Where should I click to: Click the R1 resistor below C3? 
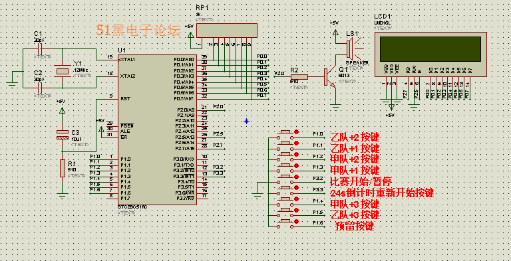[x=63, y=169]
